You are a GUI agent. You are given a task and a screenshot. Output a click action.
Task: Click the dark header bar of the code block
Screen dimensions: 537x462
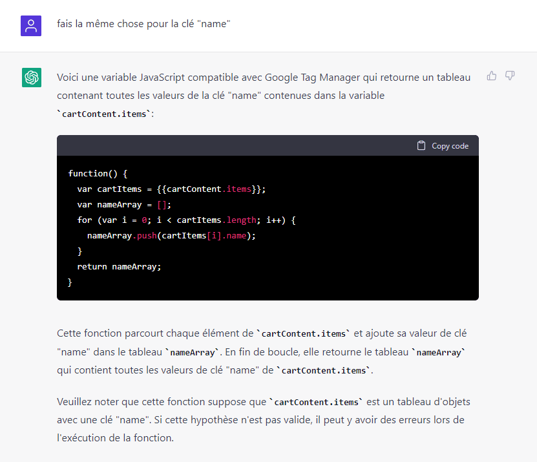pyautogui.click(x=268, y=145)
